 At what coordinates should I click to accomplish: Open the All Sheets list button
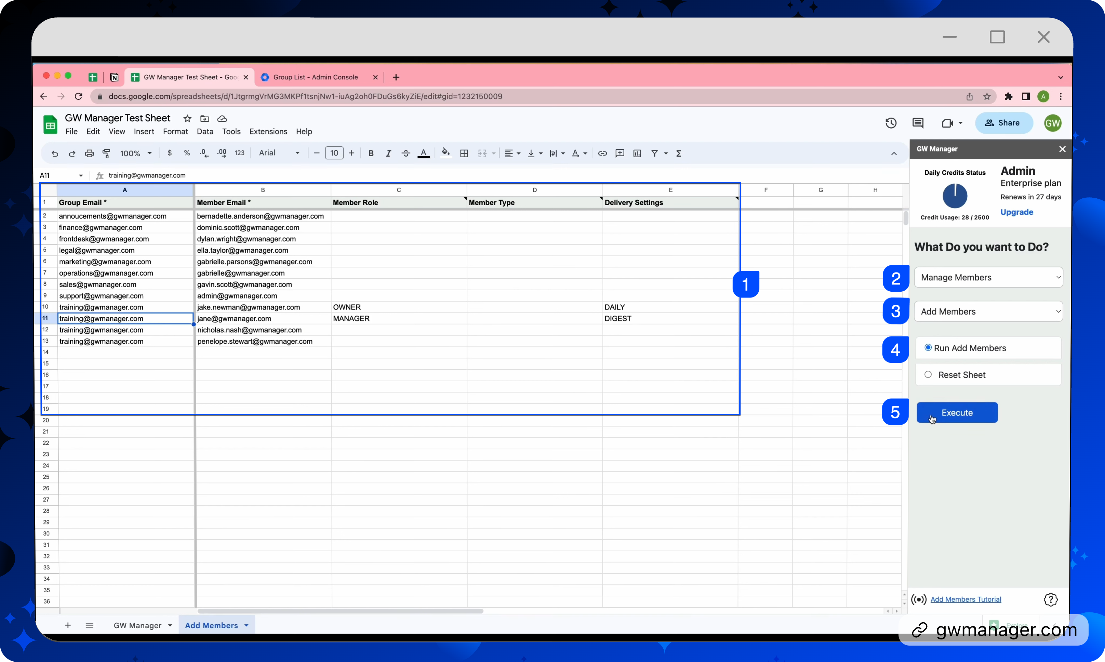(90, 625)
